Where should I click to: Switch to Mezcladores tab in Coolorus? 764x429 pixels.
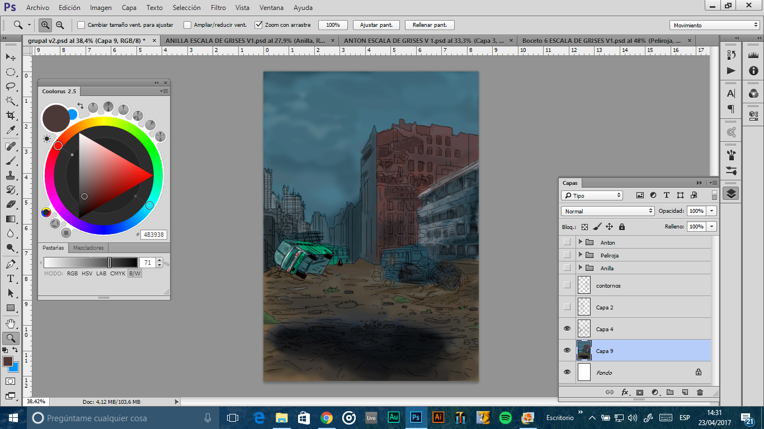[x=89, y=247]
